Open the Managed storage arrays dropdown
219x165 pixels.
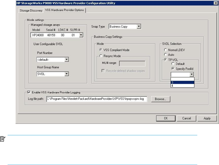click(x=81, y=35)
